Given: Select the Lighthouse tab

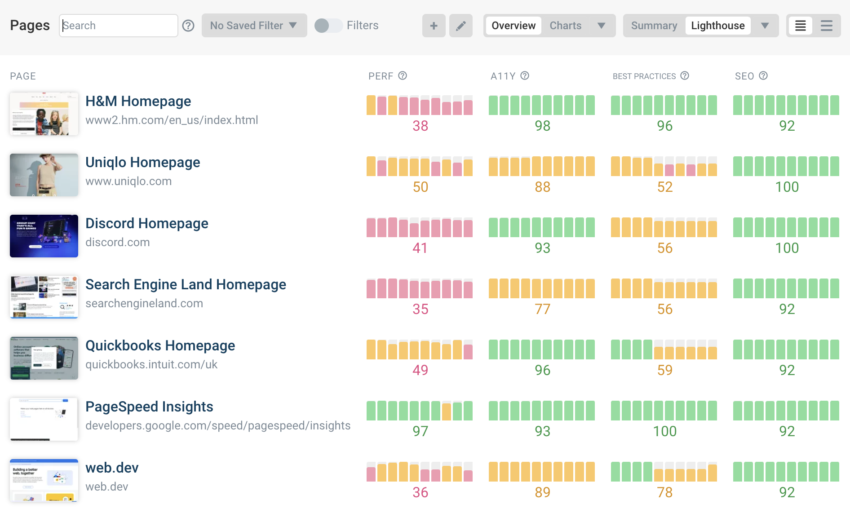Looking at the screenshot, I should pyautogui.click(x=718, y=26).
